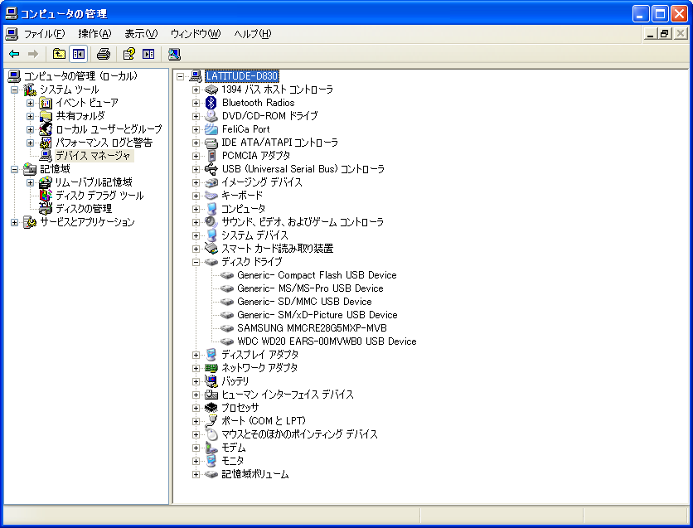Expand サービスとアプリケーション in left tree

14,222
